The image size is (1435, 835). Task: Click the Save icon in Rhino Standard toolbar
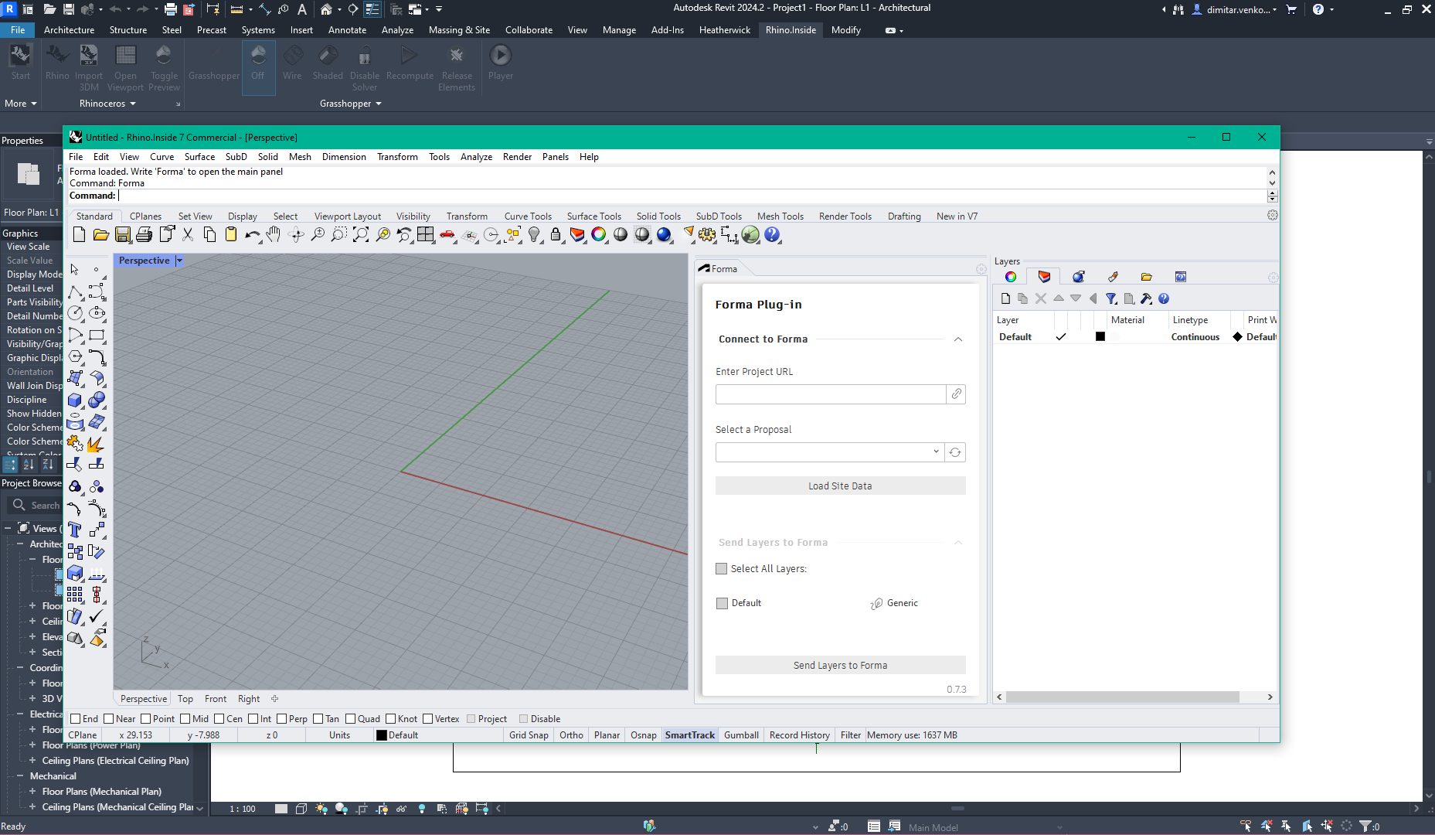coord(122,235)
